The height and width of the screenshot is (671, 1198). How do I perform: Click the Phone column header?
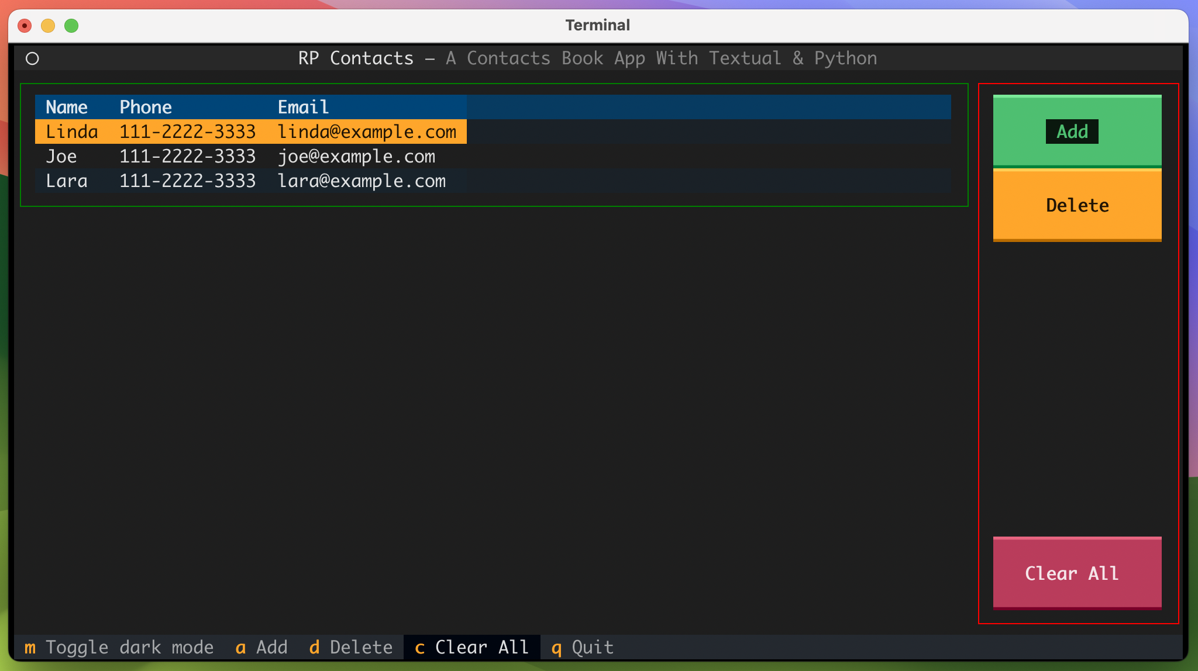click(146, 108)
